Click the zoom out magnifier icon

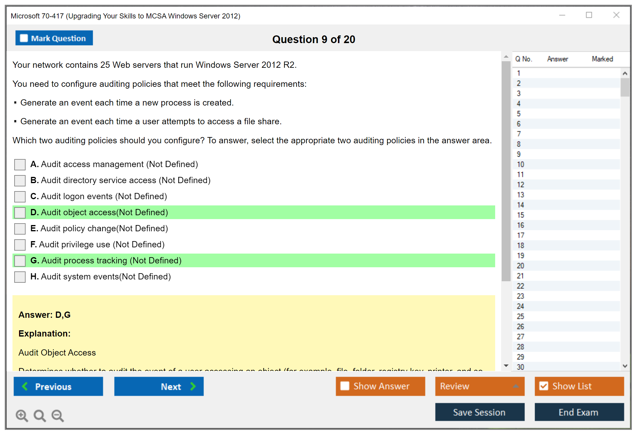coord(58,415)
